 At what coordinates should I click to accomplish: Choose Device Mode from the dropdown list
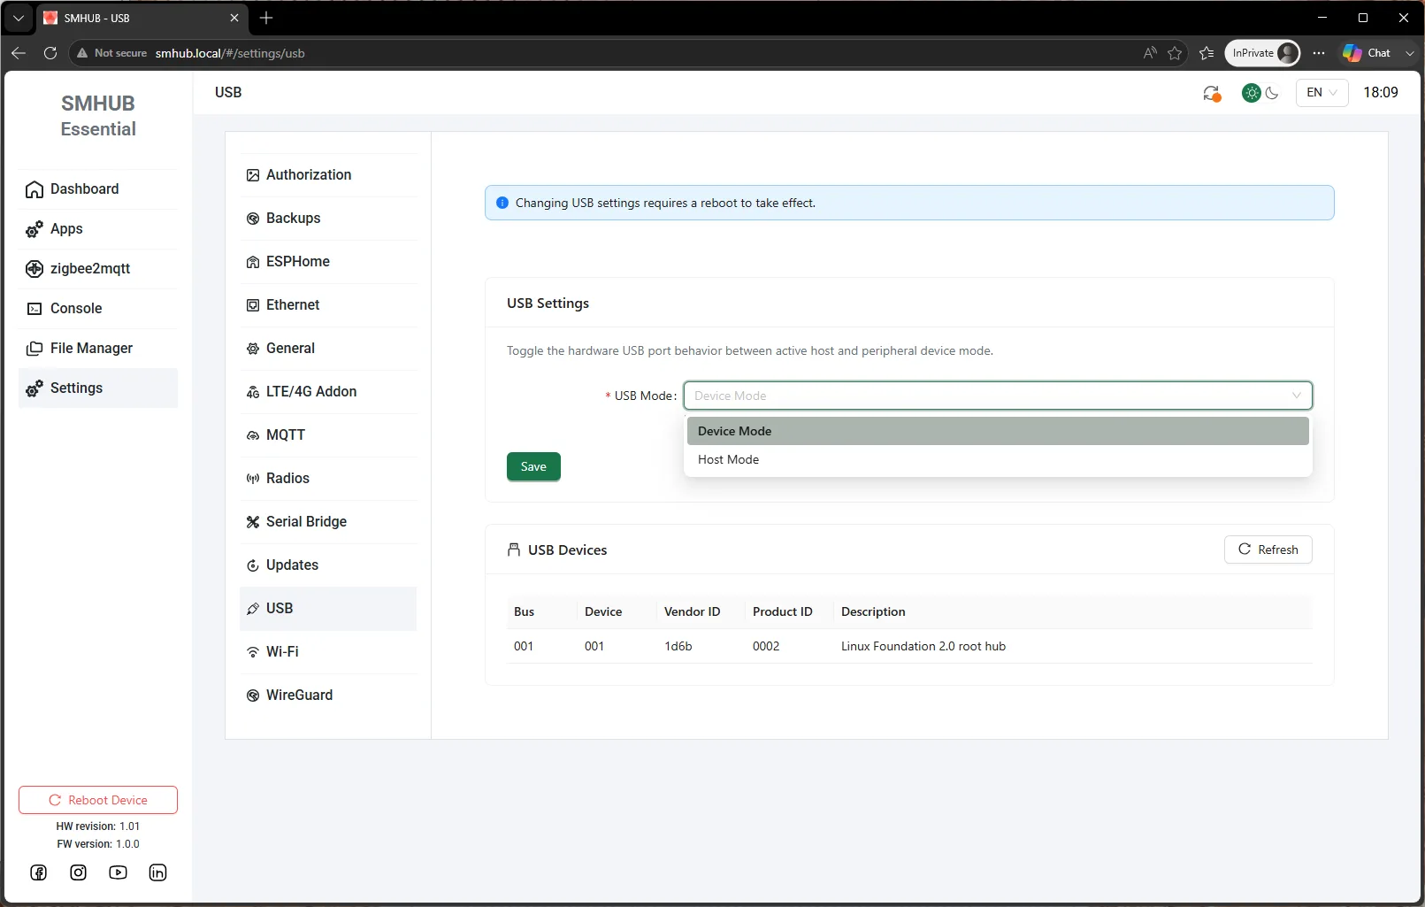(x=998, y=431)
